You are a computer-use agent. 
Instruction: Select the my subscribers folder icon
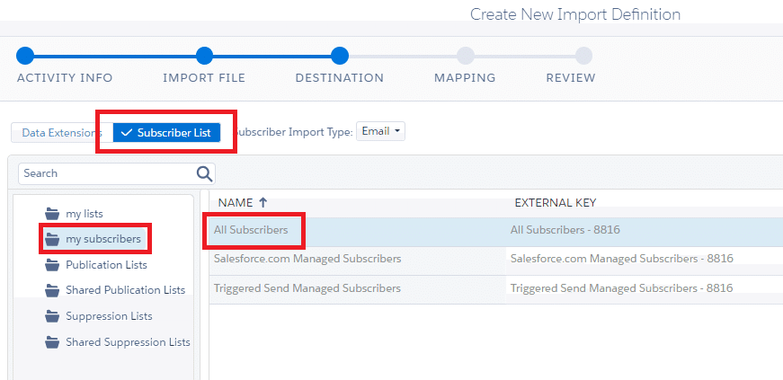(52, 239)
